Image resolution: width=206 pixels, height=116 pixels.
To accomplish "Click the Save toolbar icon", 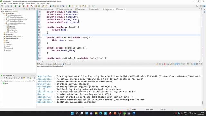I will coord(6,6).
